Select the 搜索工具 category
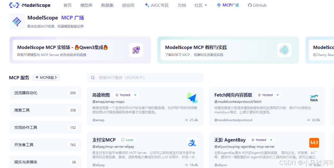Viewport: 334px width, 168px height. pos(45,110)
